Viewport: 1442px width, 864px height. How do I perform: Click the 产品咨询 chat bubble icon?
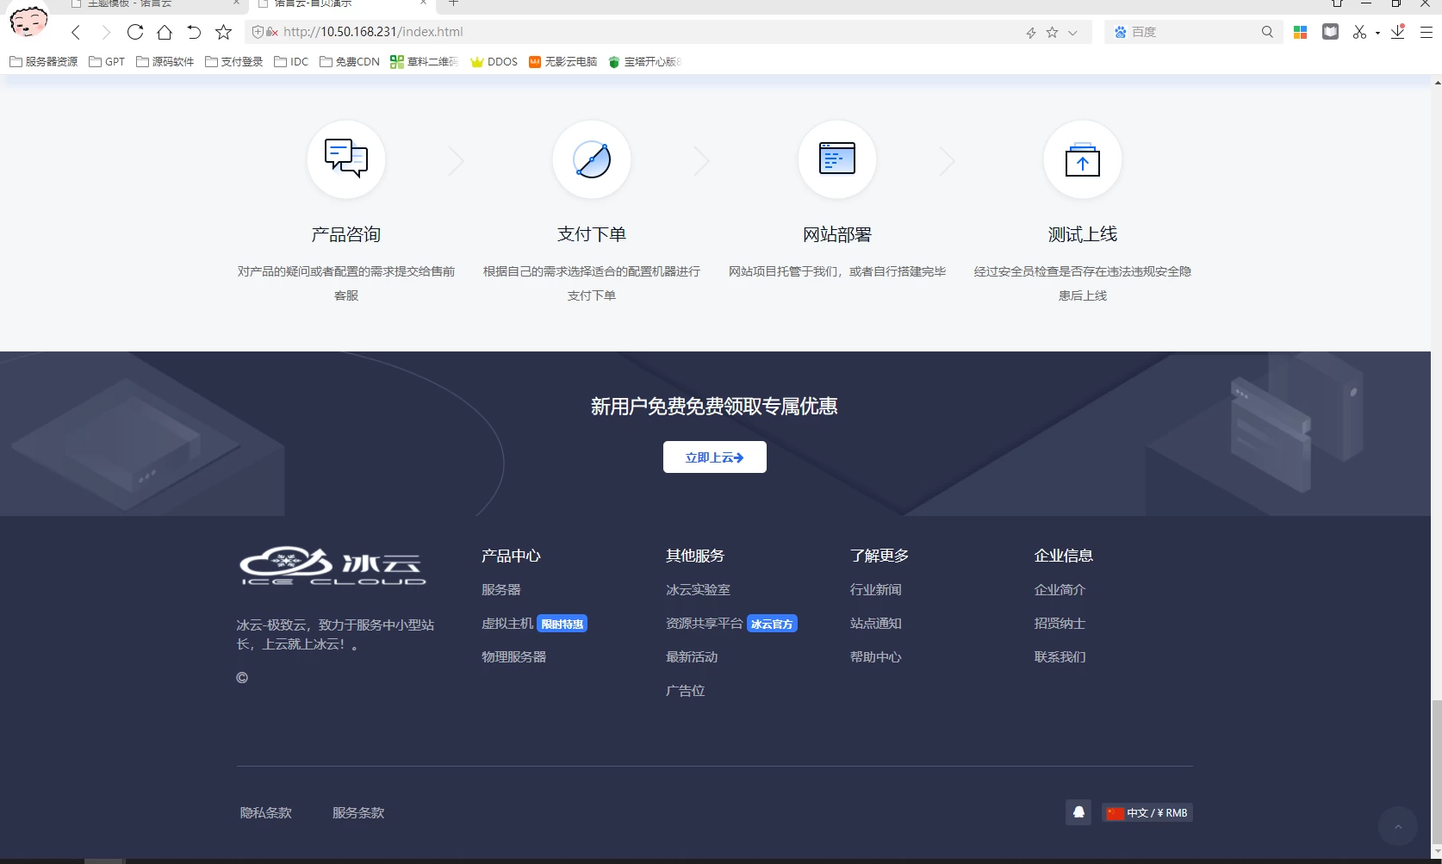pyautogui.click(x=345, y=159)
